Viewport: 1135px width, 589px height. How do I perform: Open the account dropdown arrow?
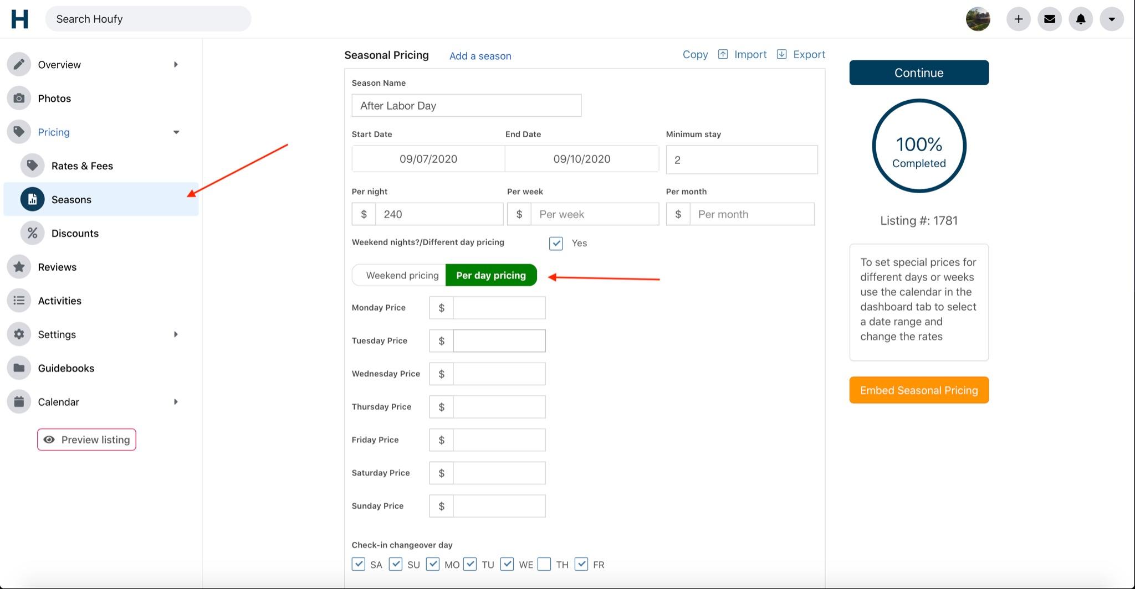coord(1111,18)
